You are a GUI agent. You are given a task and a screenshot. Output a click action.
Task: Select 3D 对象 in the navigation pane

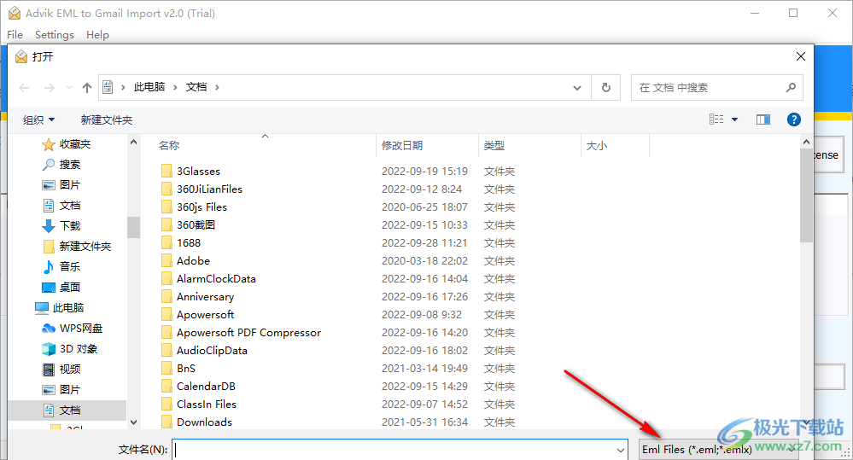pyautogui.click(x=70, y=348)
